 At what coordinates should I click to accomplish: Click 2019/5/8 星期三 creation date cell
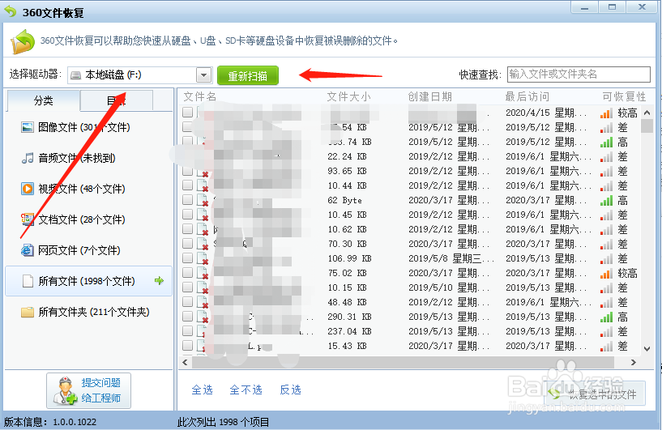click(x=451, y=258)
